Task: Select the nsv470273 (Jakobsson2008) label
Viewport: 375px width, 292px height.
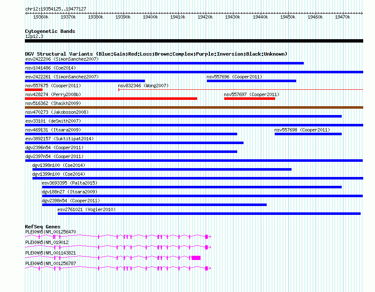Action: [x=57, y=112]
